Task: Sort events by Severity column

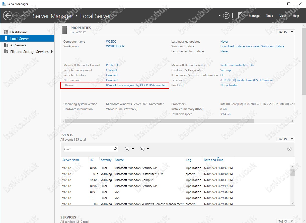Action: 106,160
